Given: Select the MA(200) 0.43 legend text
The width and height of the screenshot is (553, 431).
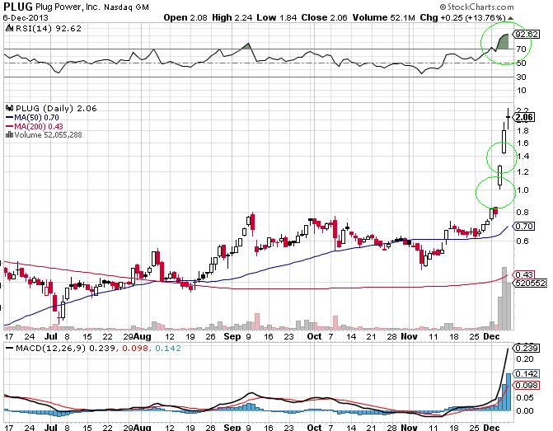Looking at the screenshot, I should [x=39, y=126].
